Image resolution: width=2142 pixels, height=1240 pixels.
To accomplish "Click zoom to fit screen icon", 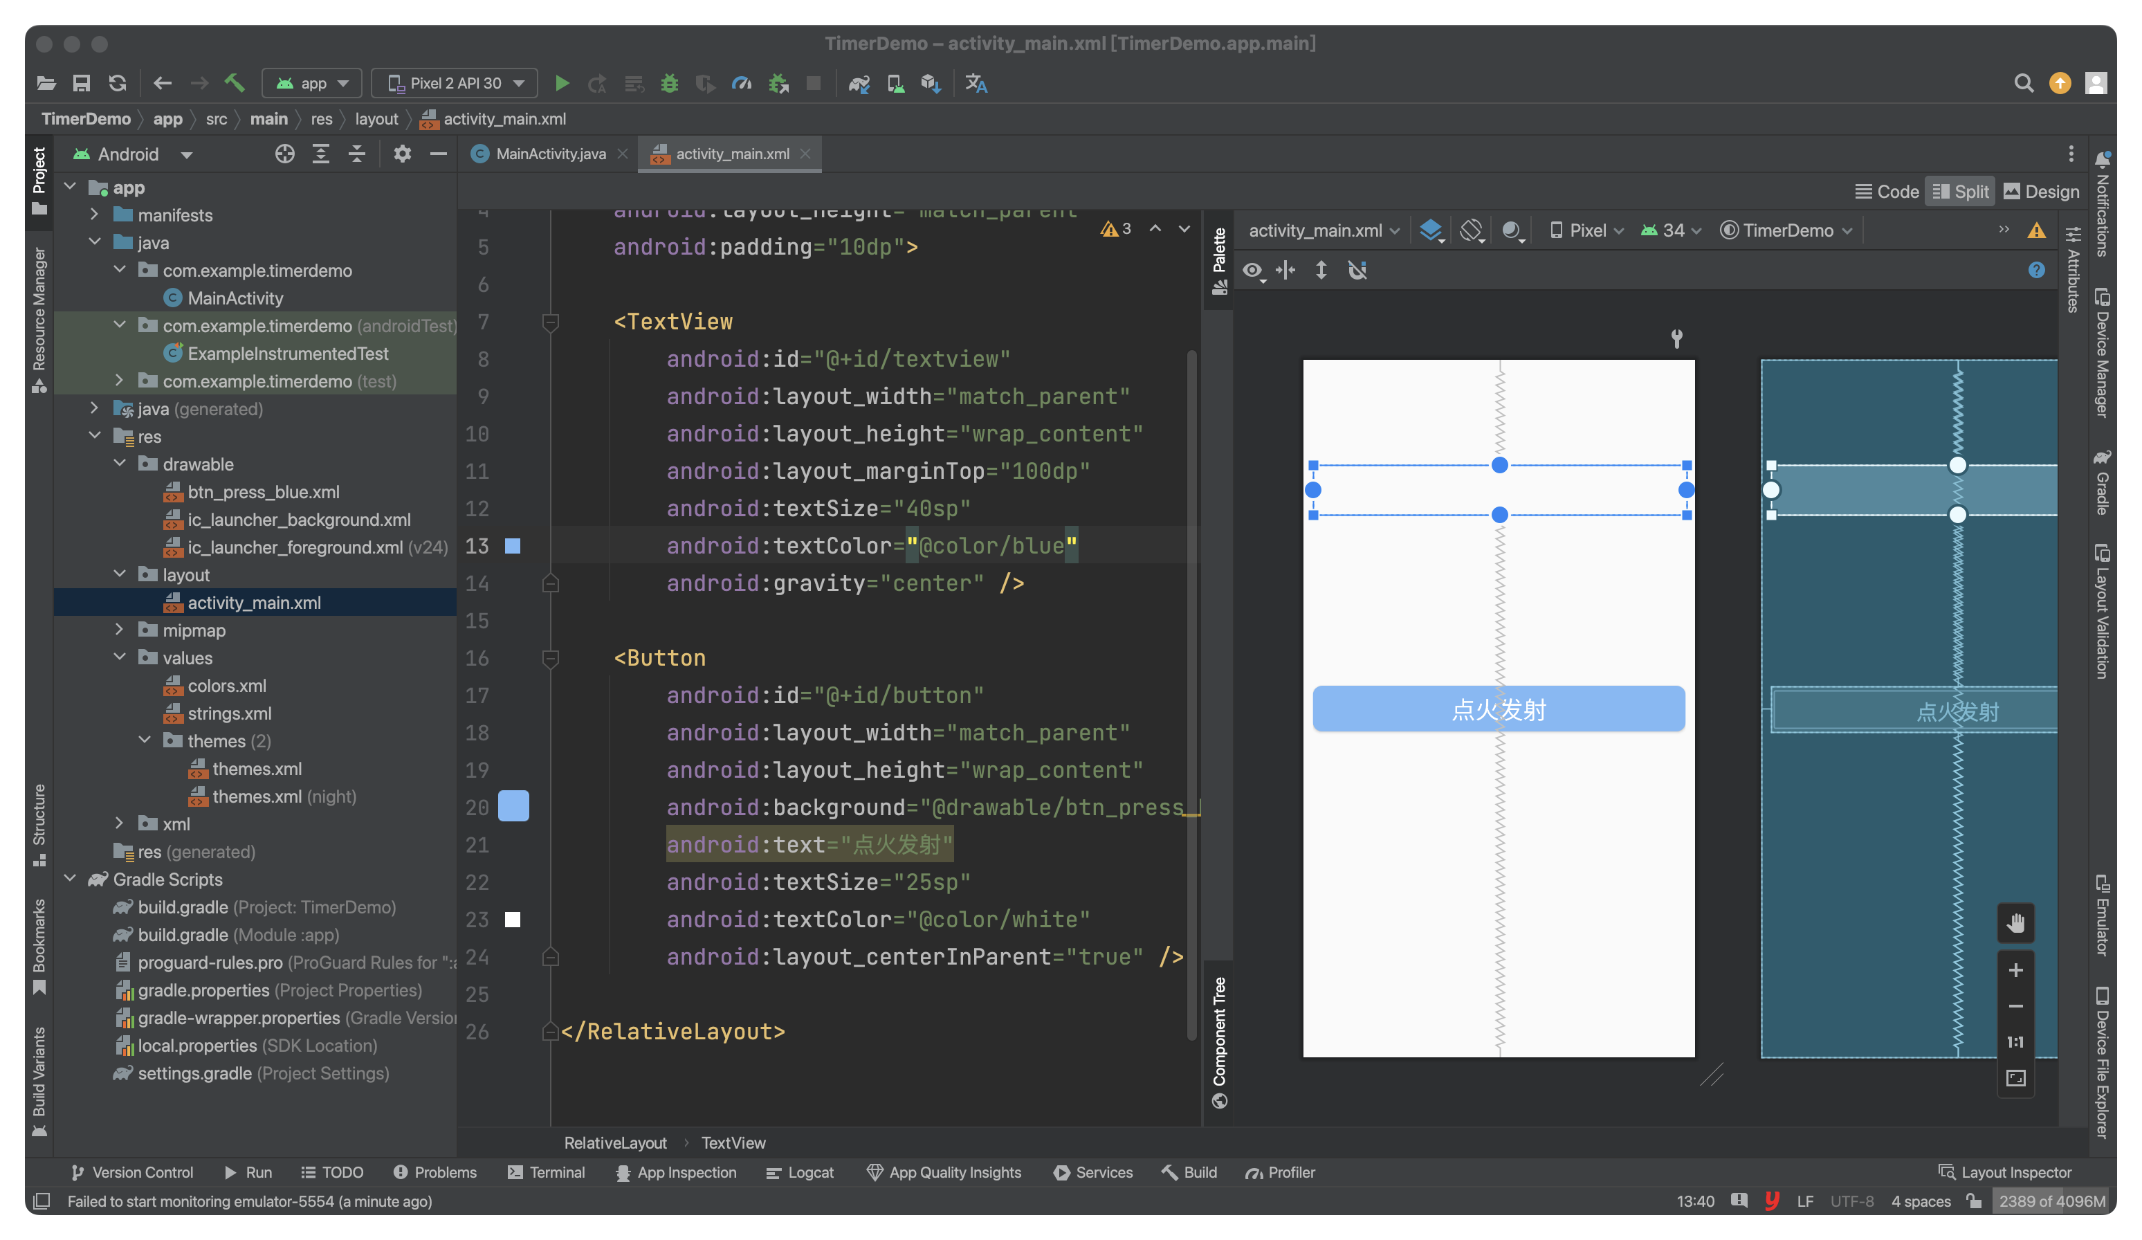I will click(2015, 1079).
